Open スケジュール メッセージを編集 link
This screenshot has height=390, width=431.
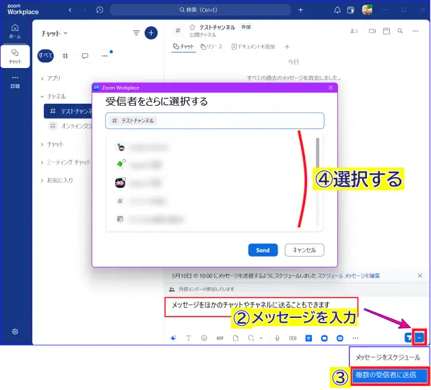tap(349, 275)
